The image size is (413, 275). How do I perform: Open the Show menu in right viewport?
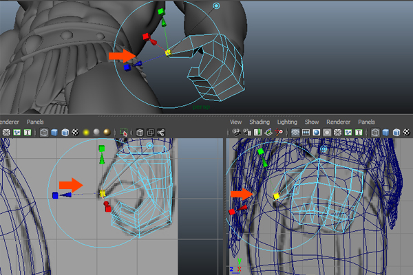point(312,122)
